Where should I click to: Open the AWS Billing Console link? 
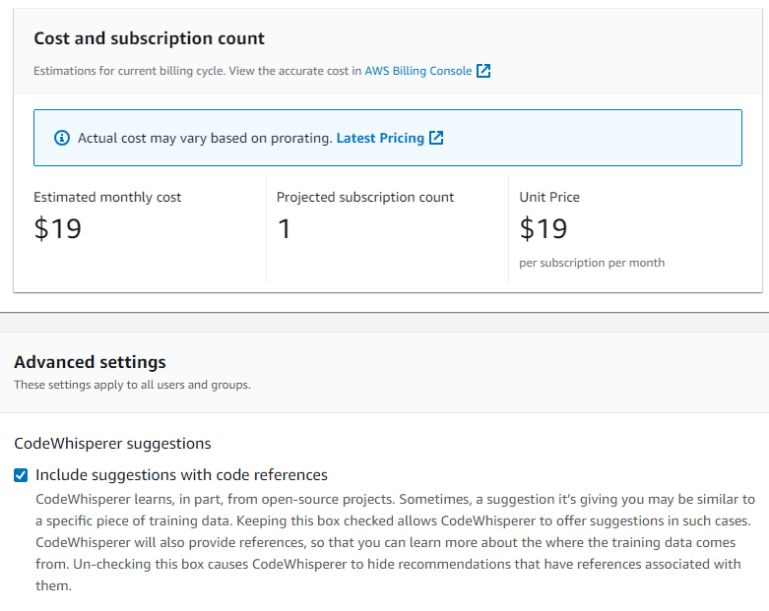417,71
